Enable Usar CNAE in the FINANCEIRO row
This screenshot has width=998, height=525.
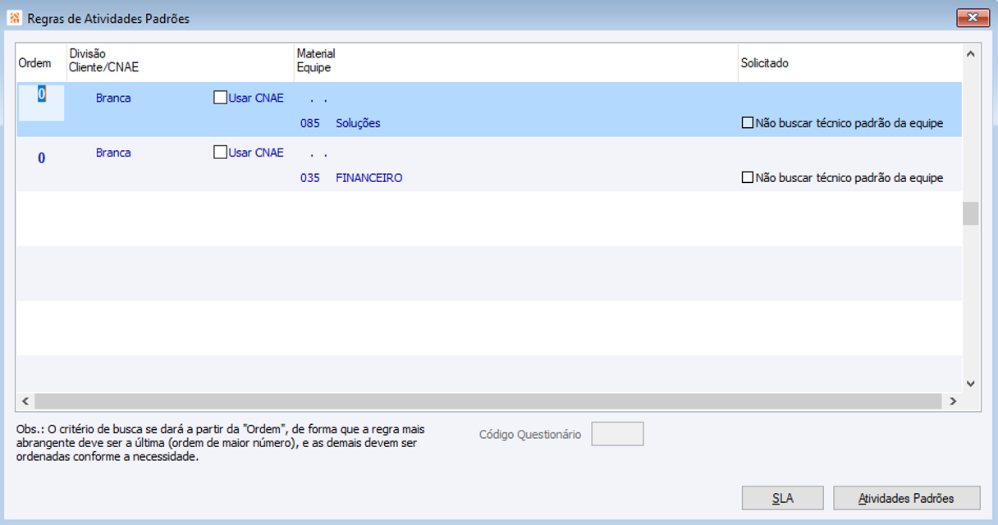(x=220, y=152)
